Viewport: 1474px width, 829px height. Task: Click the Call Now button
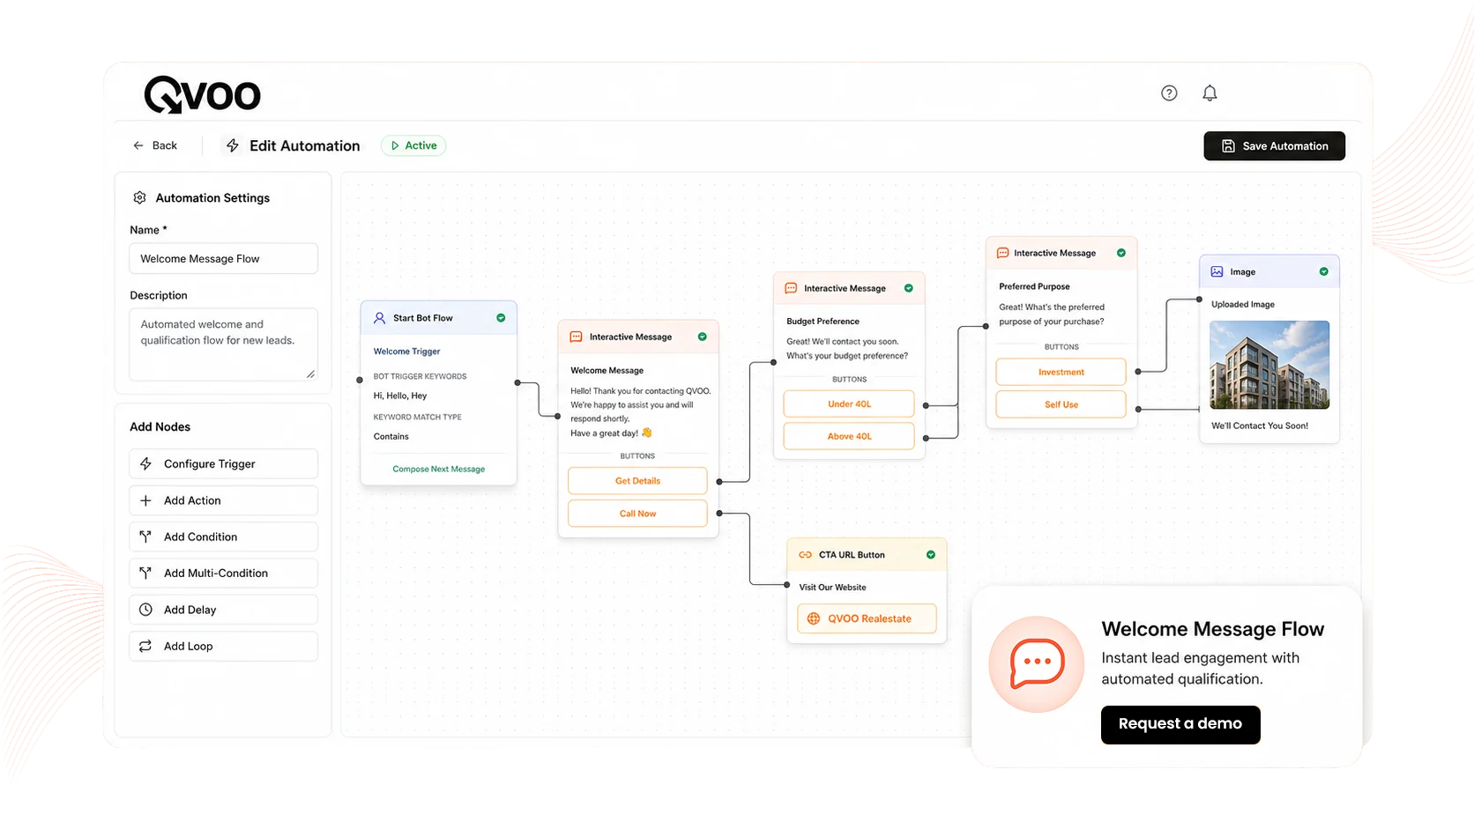(637, 514)
